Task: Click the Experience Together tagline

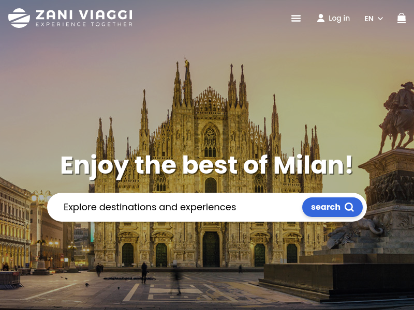Action: click(x=84, y=24)
